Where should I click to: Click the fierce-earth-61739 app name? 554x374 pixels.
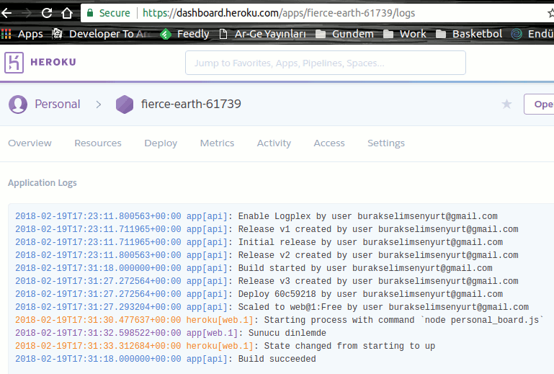[x=191, y=104]
